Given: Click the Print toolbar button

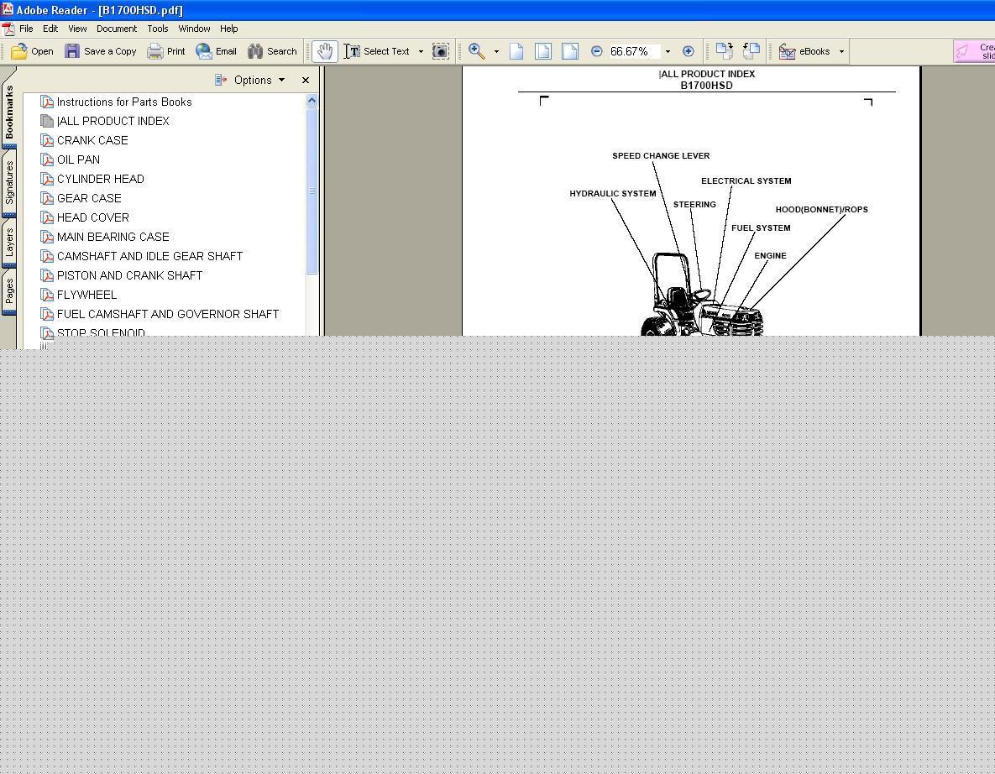Looking at the screenshot, I should click(166, 51).
